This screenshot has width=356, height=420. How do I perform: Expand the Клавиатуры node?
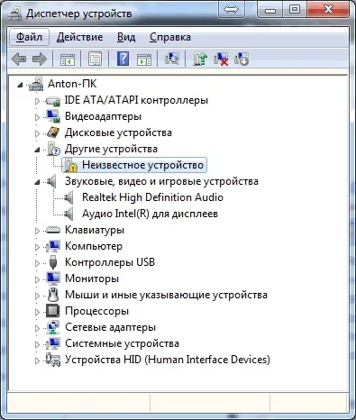coord(37,231)
